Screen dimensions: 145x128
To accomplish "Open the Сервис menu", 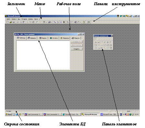I will tap(31, 19).
